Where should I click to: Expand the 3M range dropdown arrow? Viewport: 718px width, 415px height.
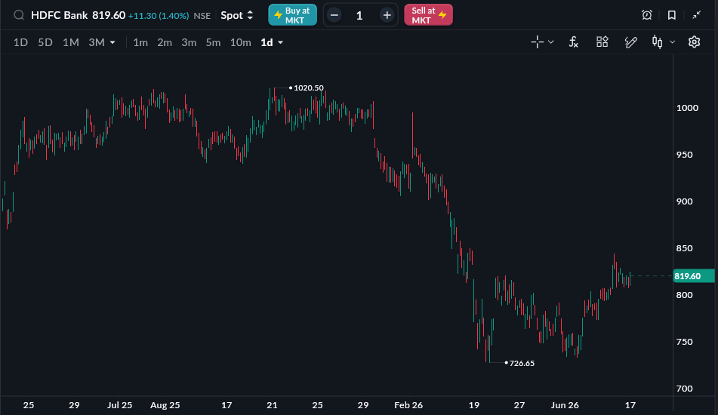pos(112,42)
